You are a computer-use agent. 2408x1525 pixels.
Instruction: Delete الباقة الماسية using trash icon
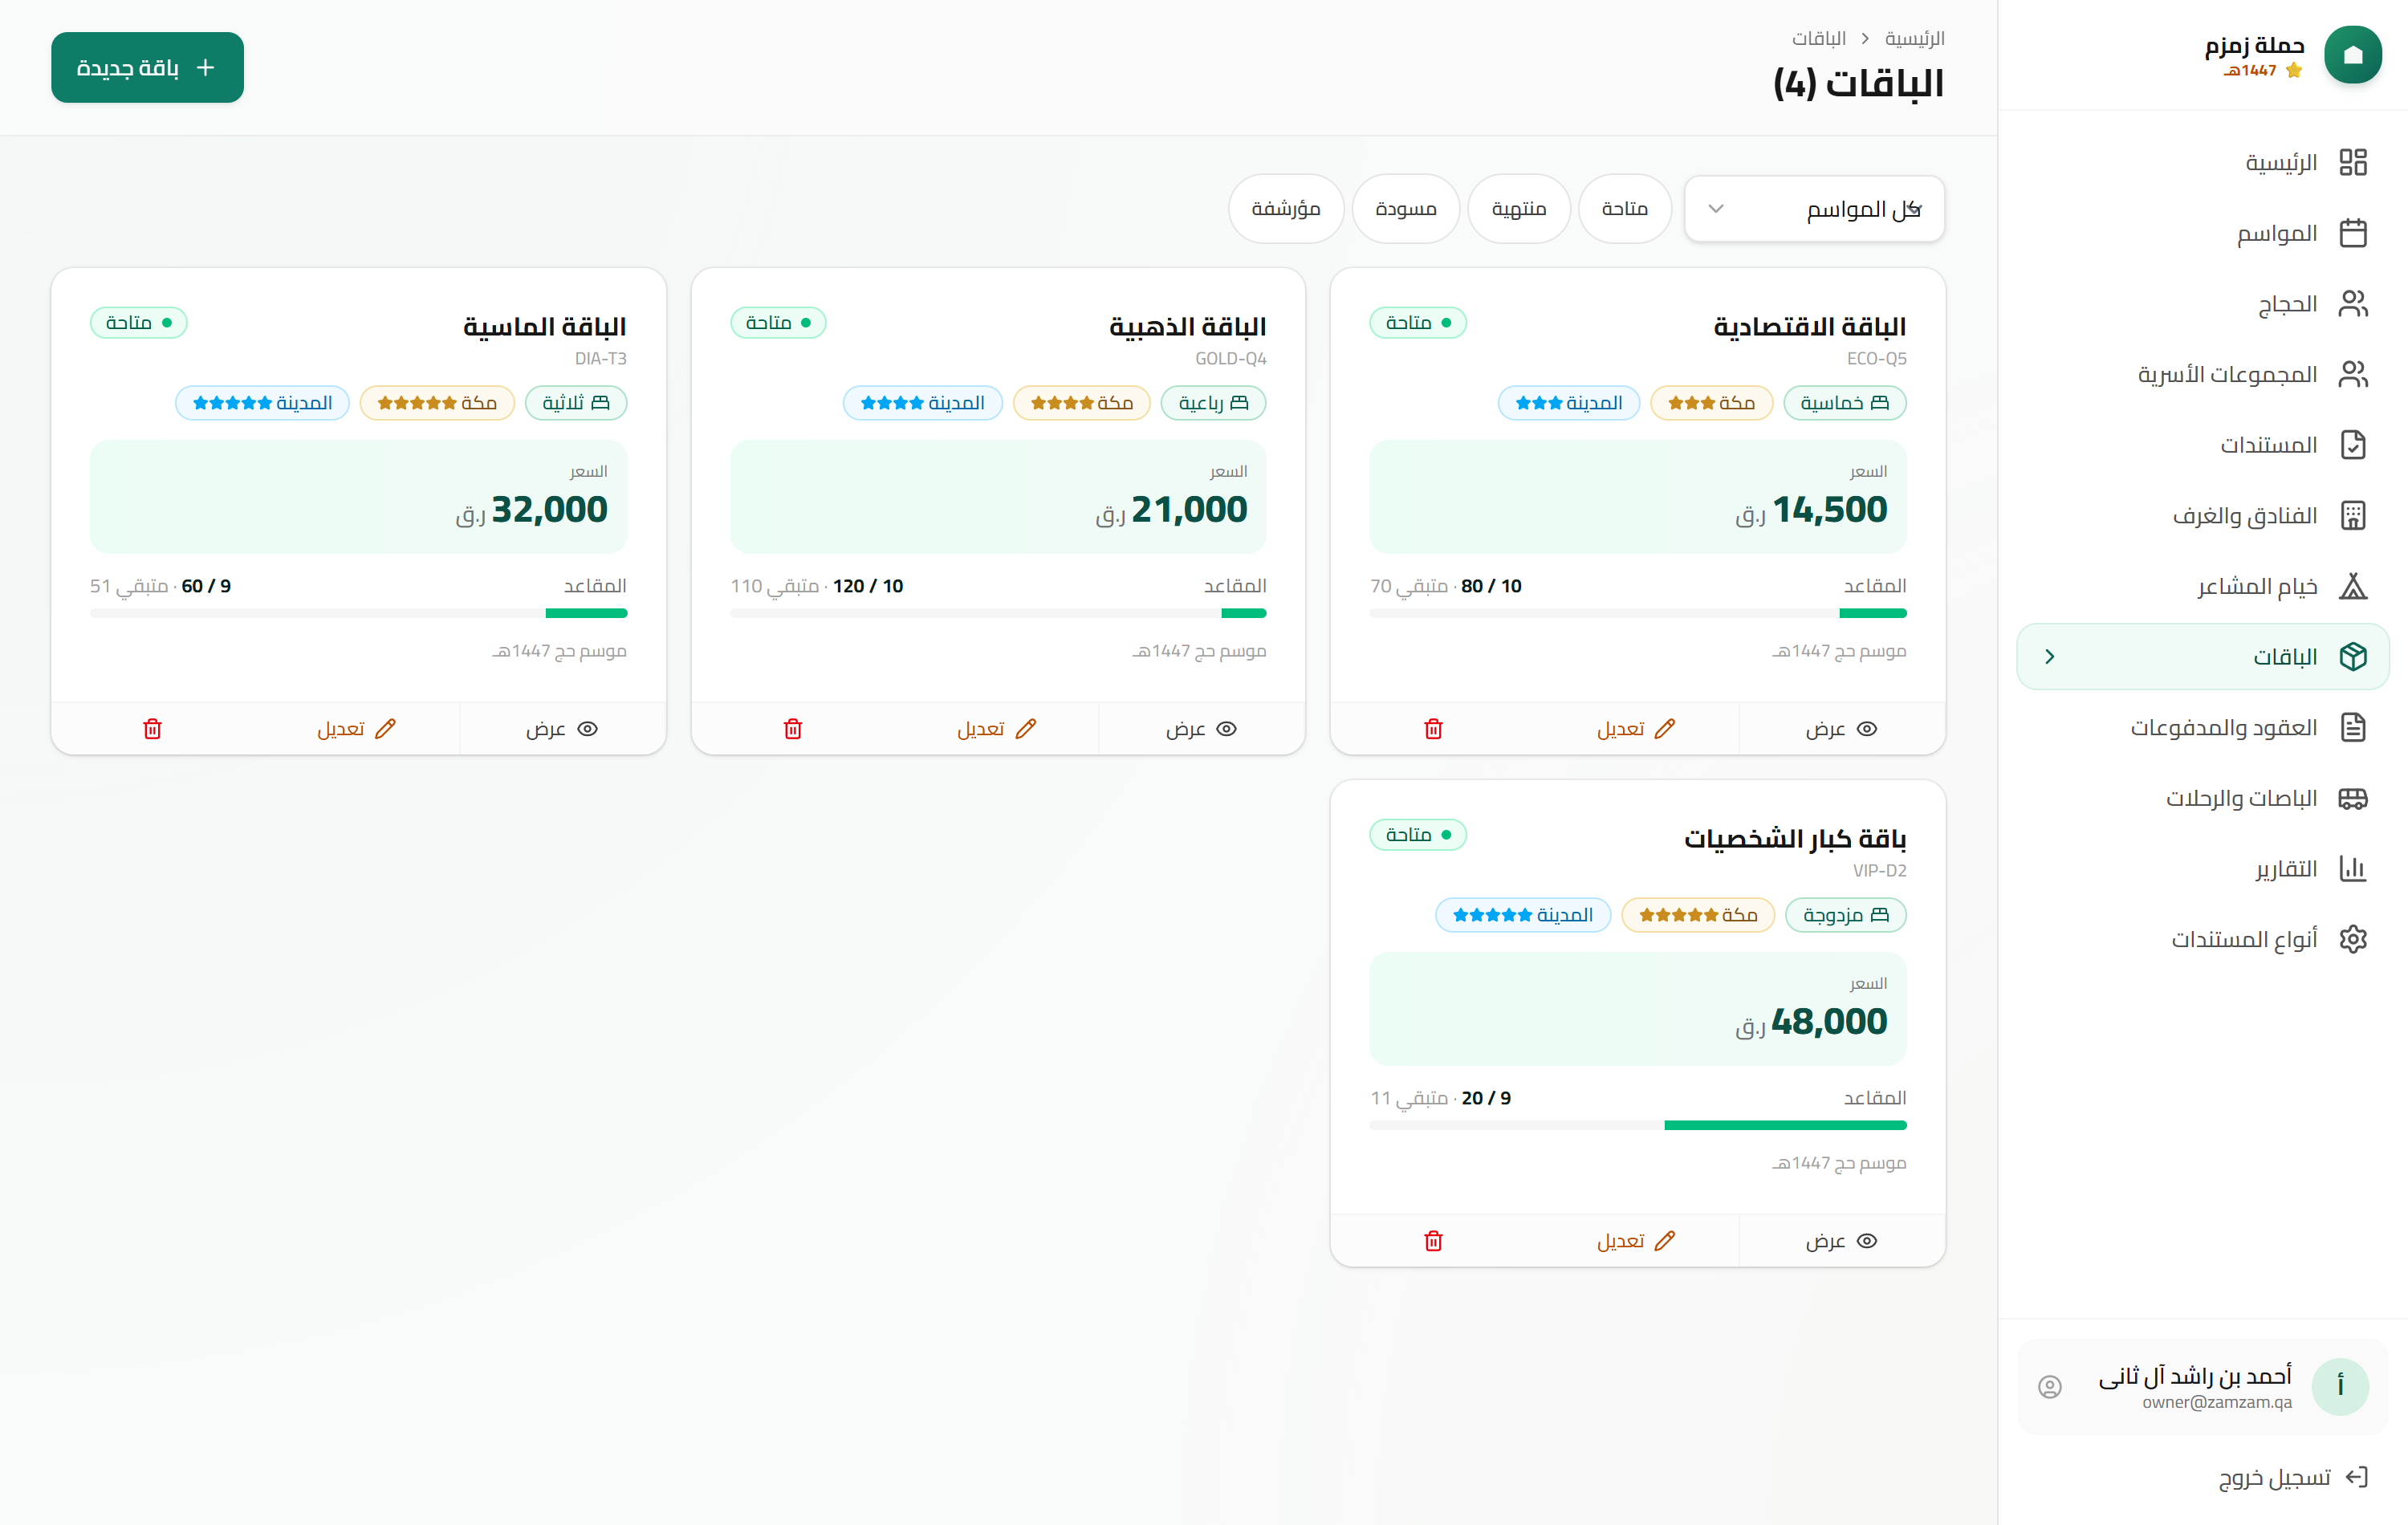[x=153, y=729]
